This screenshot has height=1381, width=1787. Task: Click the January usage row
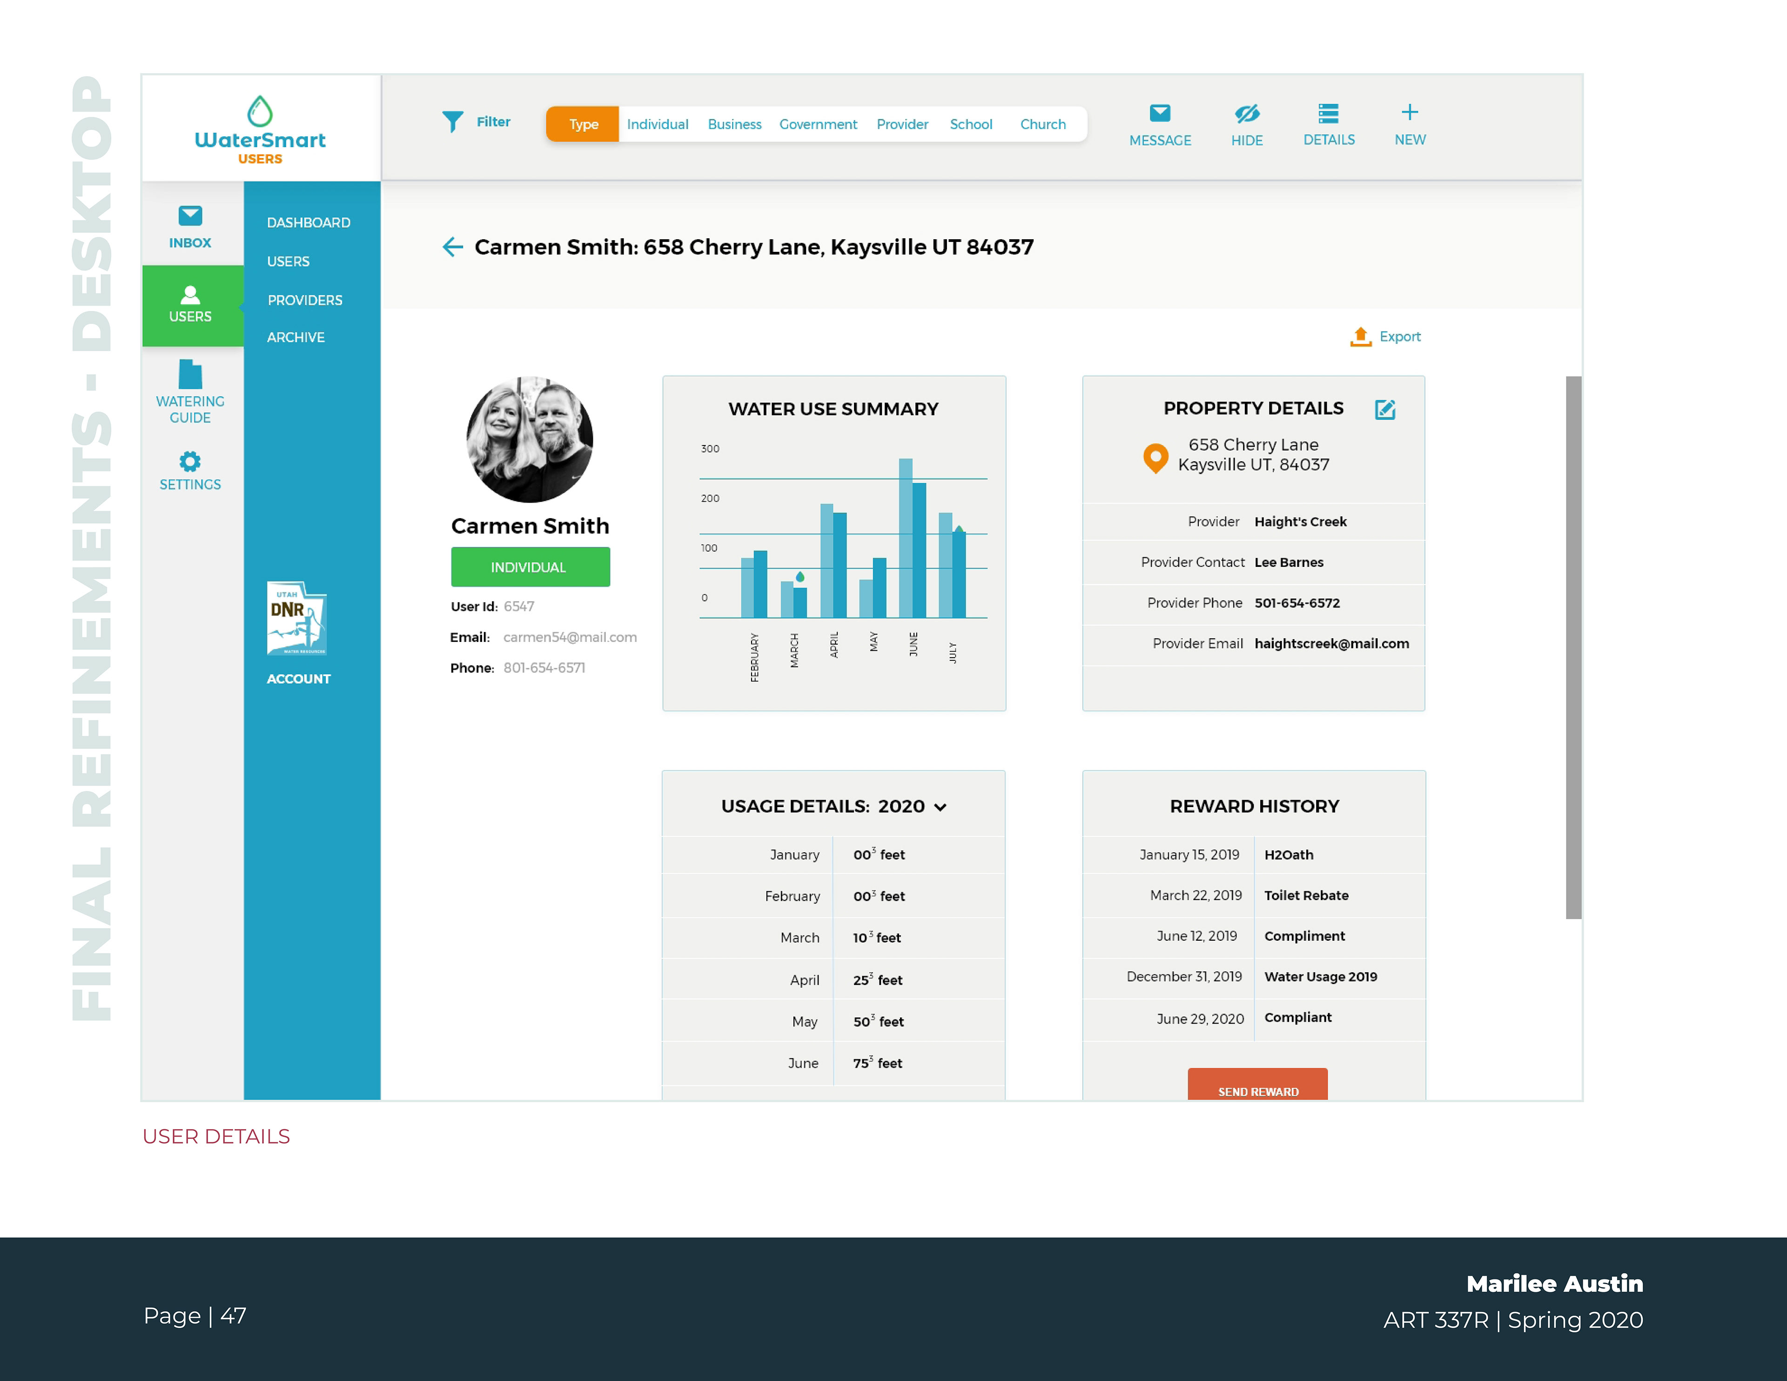[x=833, y=855]
